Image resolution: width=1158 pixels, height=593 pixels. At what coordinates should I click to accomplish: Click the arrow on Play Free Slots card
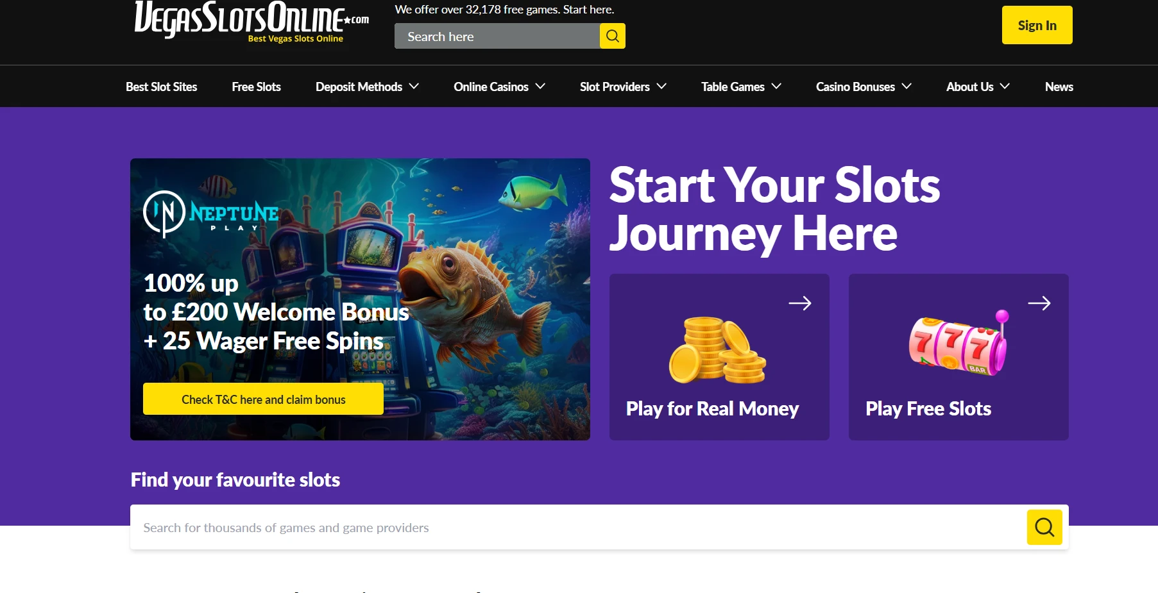[1039, 303]
